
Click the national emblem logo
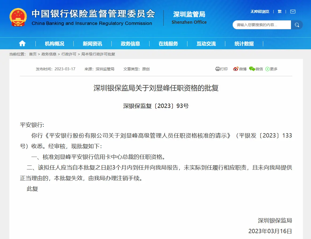point(18,17)
